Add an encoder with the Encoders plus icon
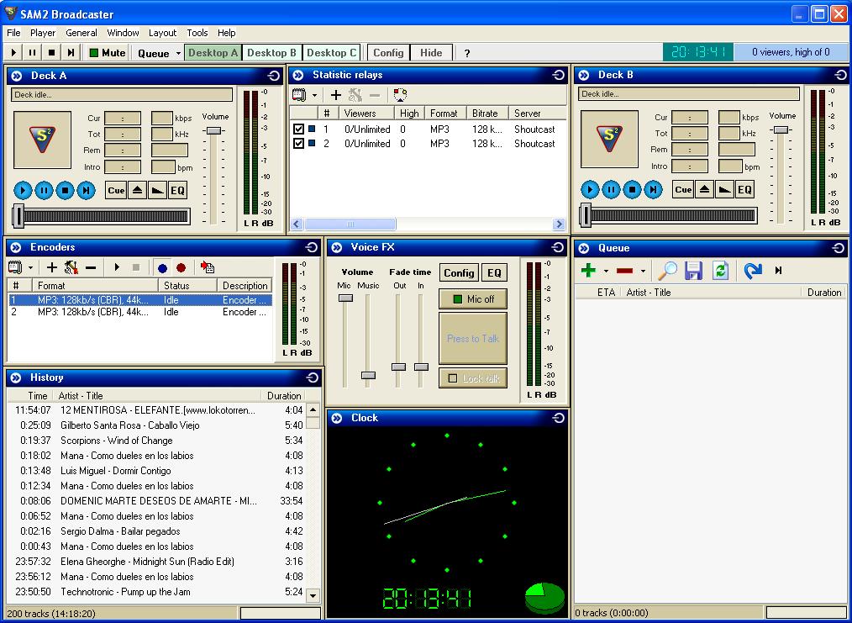 (x=51, y=267)
